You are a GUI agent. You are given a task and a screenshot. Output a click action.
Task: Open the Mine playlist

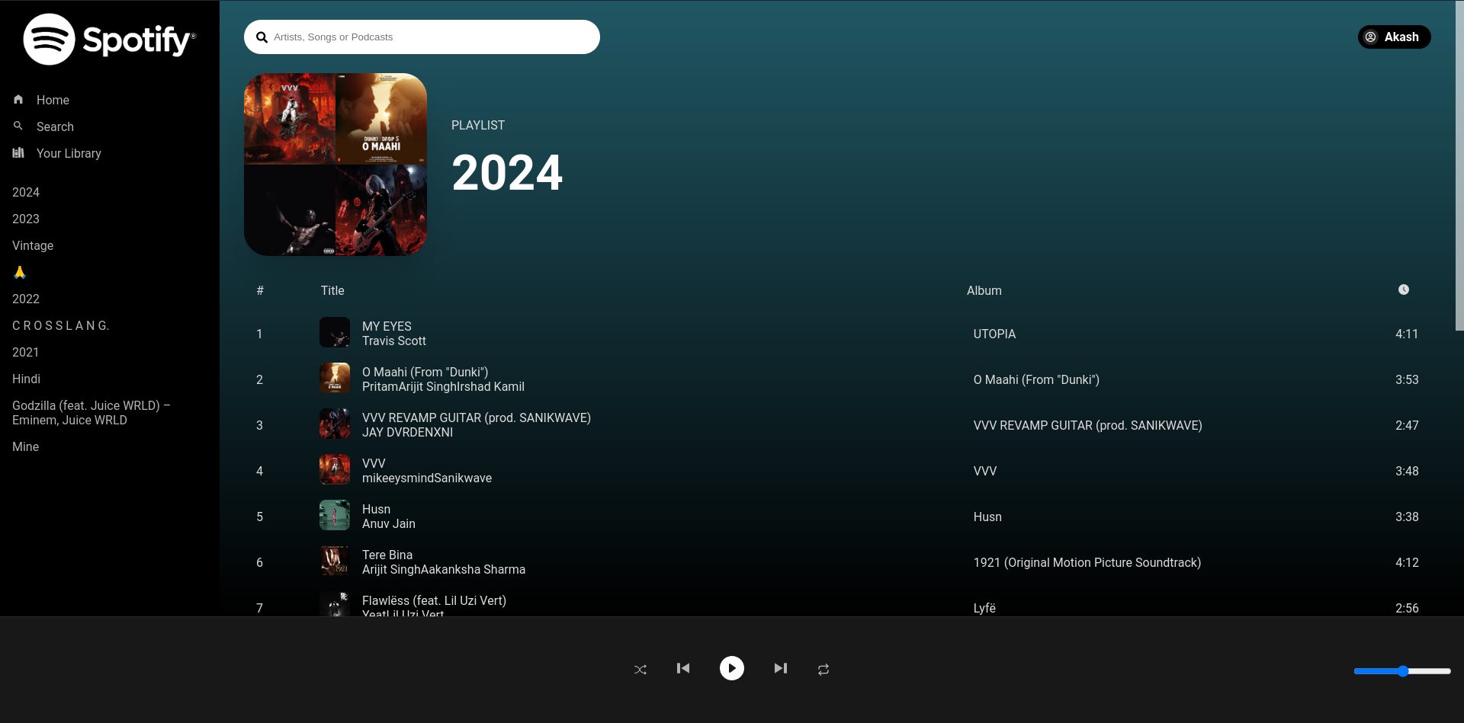pos(26,446)
